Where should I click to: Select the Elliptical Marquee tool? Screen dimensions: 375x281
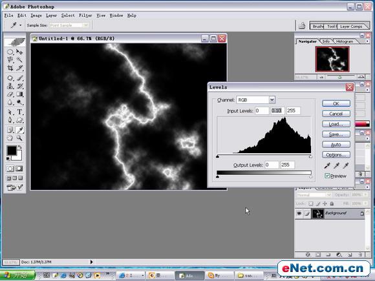[10, 52]
